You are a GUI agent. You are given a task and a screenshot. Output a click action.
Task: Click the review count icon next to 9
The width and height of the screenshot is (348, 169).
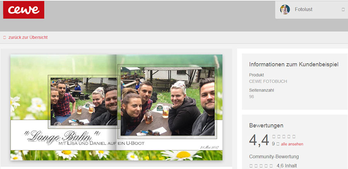point(278,144)
